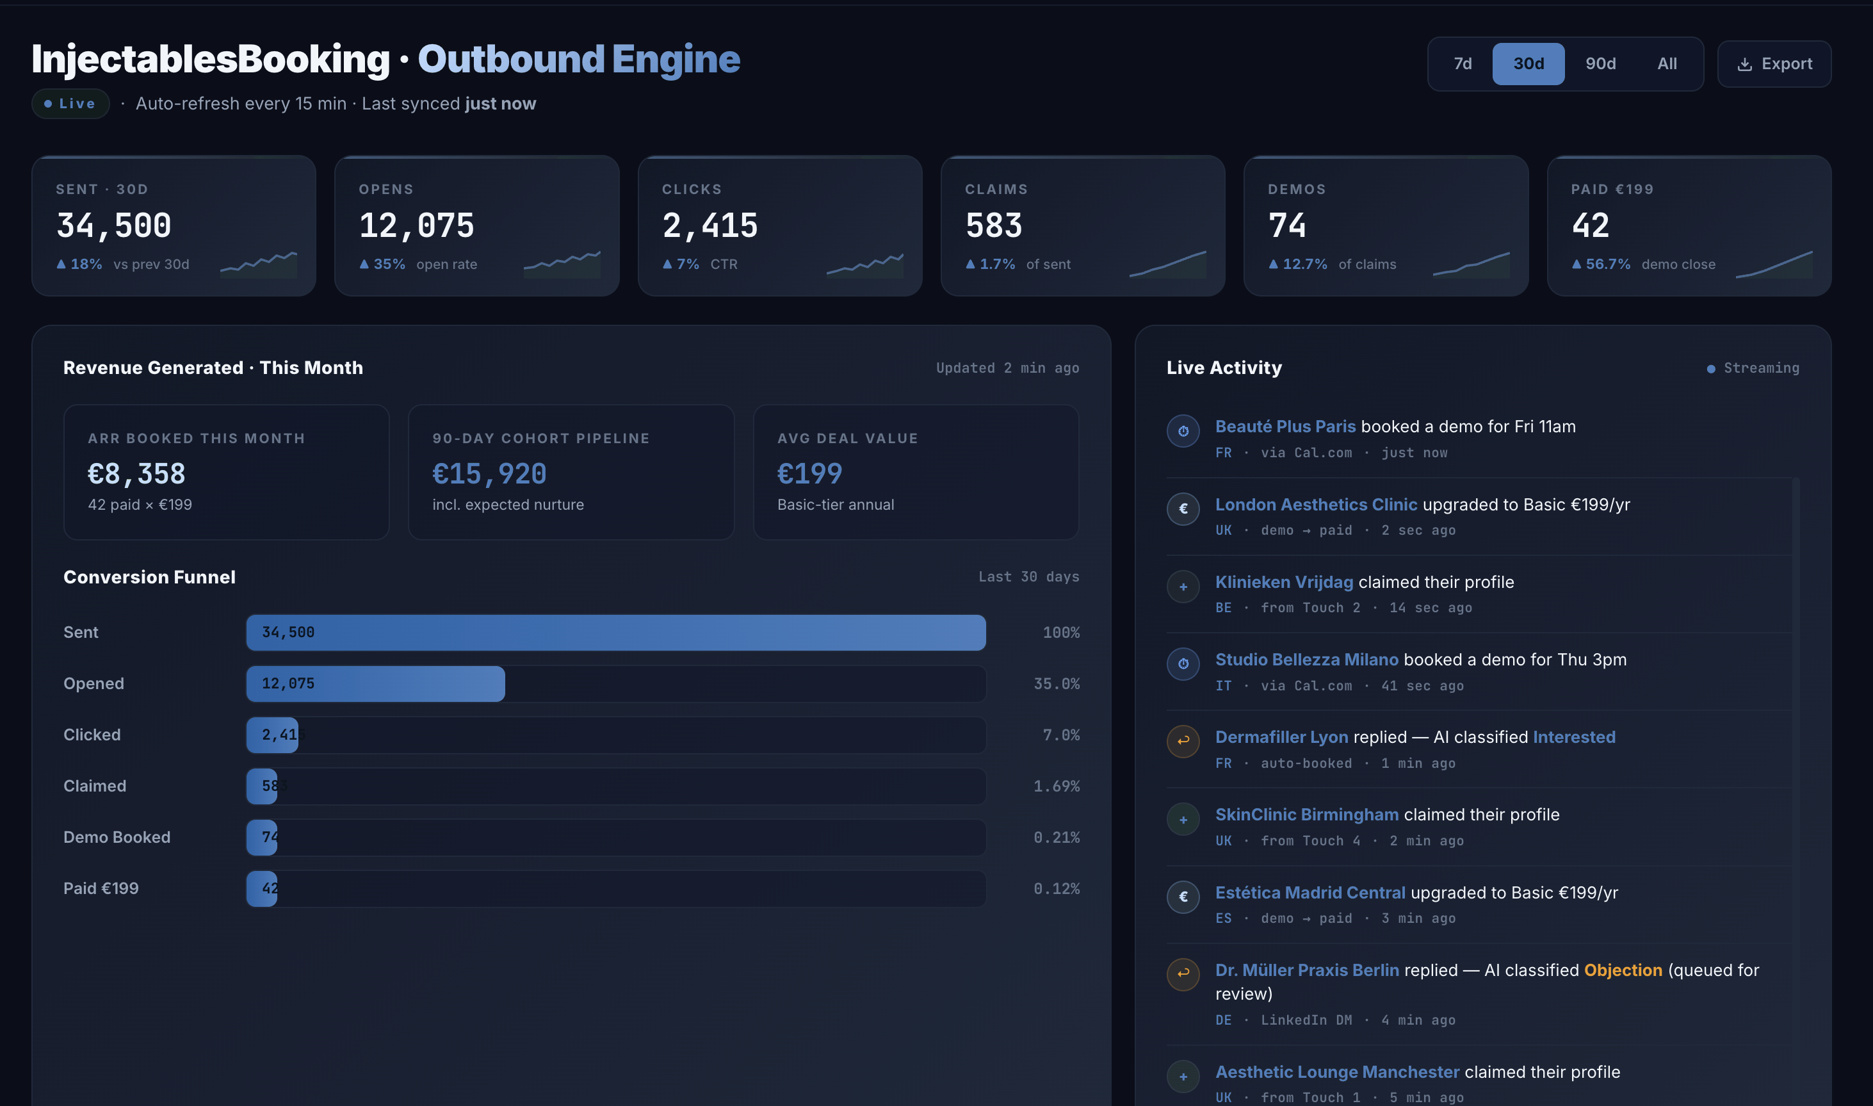This screenshot has height=1106, width=1873.
Task: Click the 42 paid value in top card
Action: tap(1591, 226)
